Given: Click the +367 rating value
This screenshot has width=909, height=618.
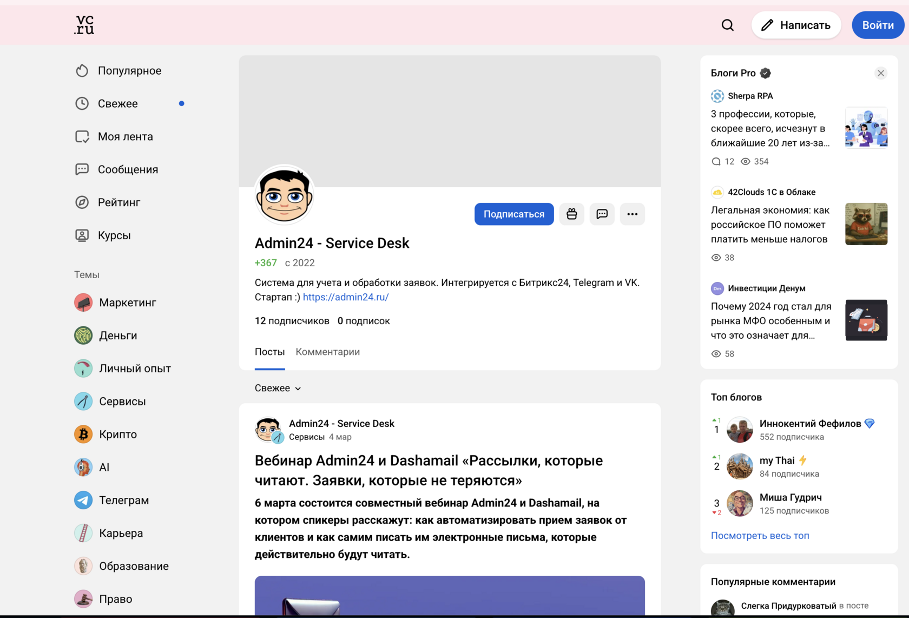Looking at the screenshot, I should [x=266, y=263].
